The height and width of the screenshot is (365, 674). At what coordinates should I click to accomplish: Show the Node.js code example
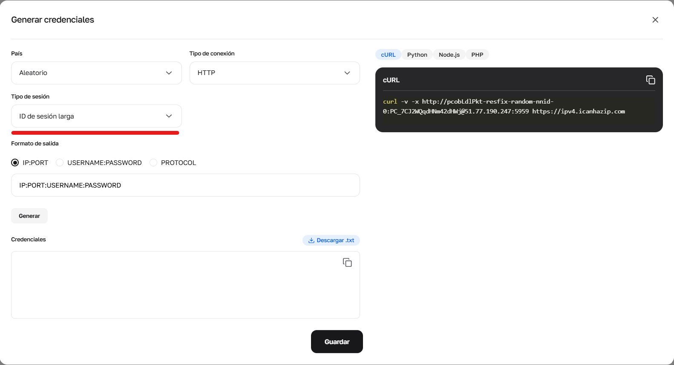click(449, 55)
